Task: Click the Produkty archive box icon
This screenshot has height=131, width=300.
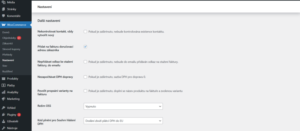Action: (x=4, y=79)
